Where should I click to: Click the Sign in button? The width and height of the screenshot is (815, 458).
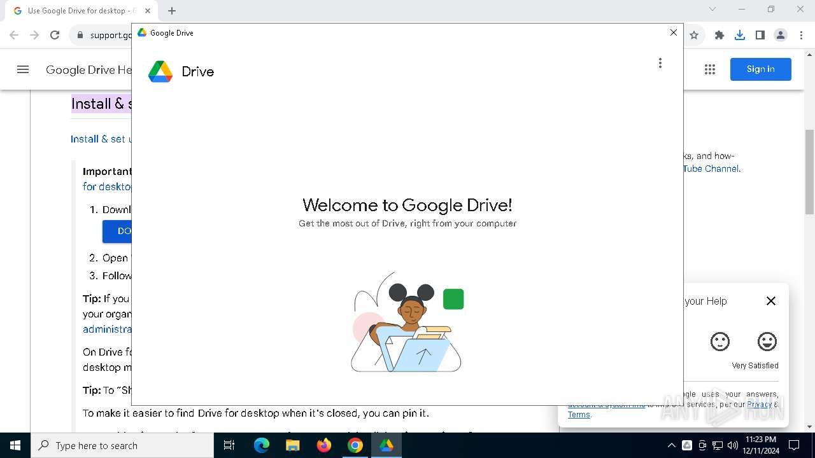tap(761, 69)
